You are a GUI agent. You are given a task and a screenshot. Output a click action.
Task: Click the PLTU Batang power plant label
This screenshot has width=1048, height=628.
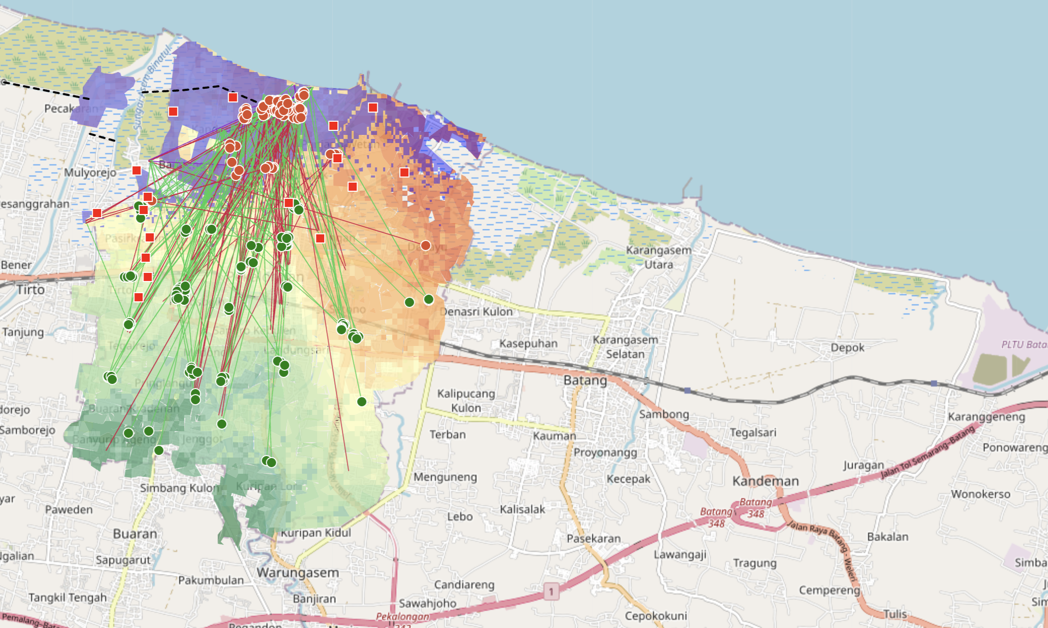(x=1024, y=344)
